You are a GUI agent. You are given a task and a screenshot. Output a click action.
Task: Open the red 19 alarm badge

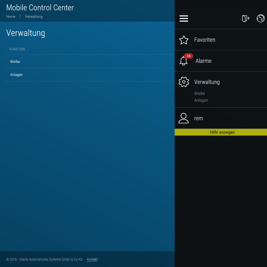click(x=188, y=56)
